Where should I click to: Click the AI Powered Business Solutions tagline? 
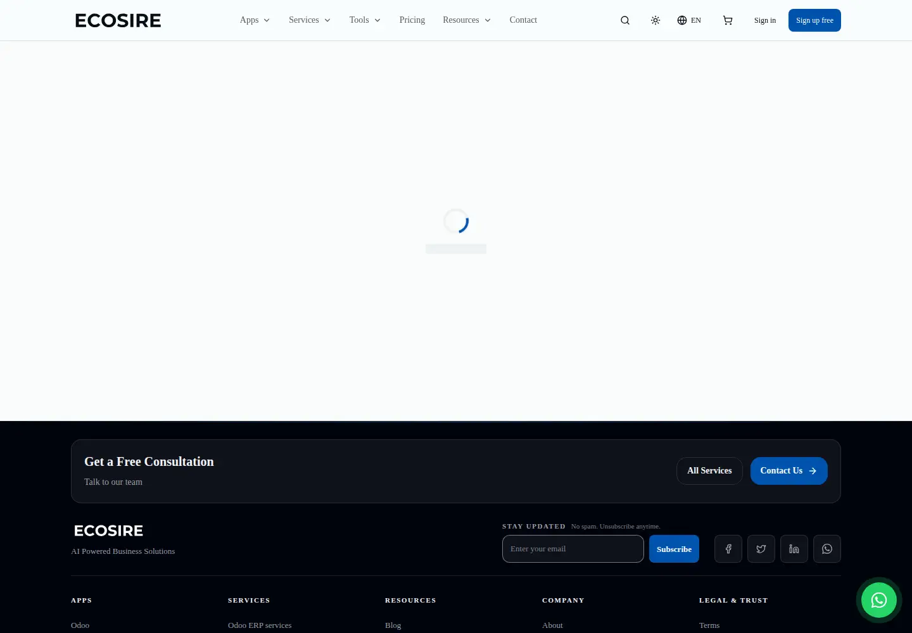(123, 551)
